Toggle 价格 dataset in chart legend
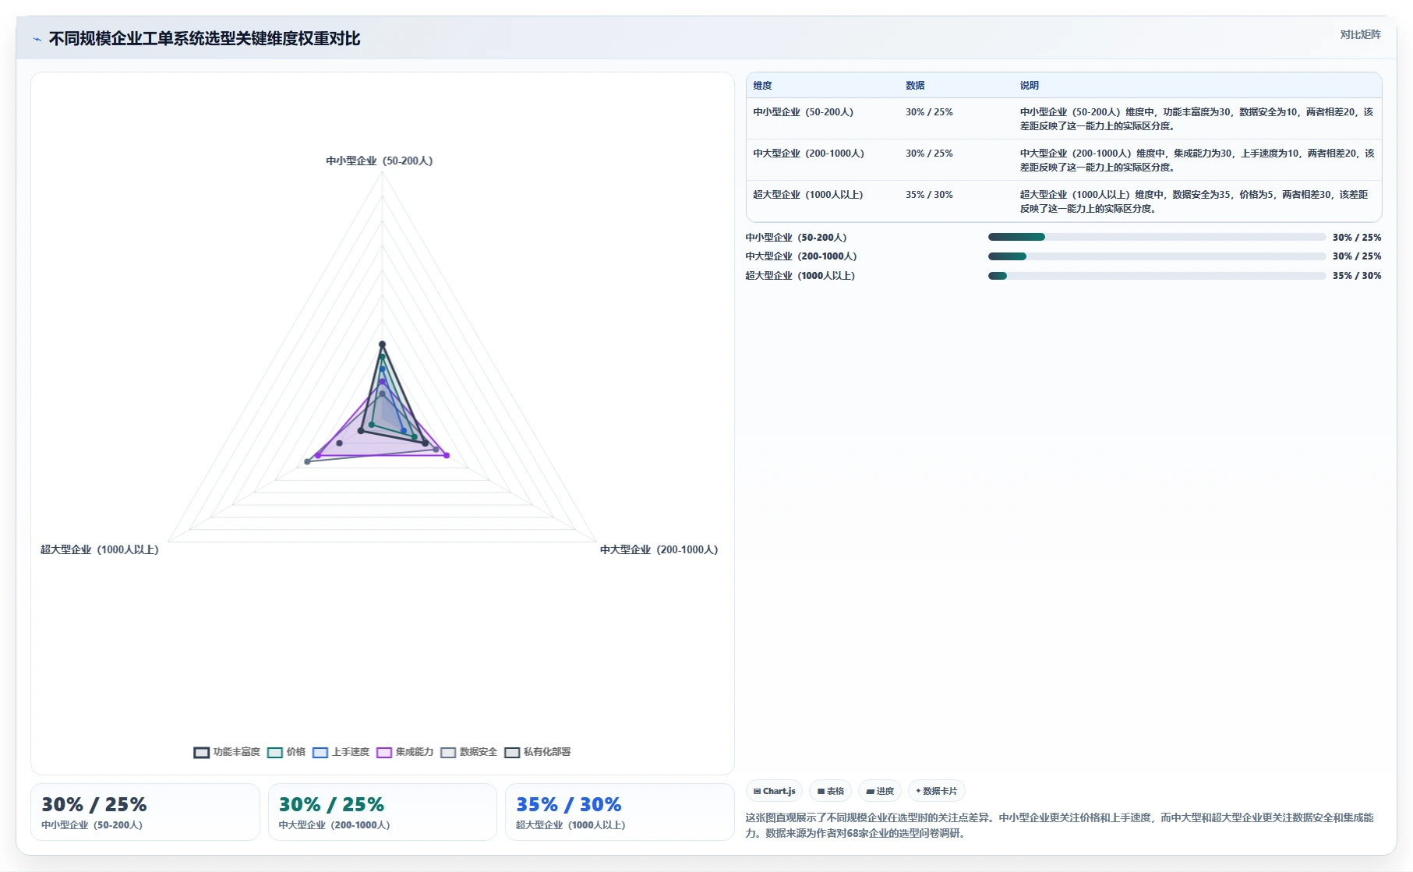1413x872 pixels. tap(286, 752)
